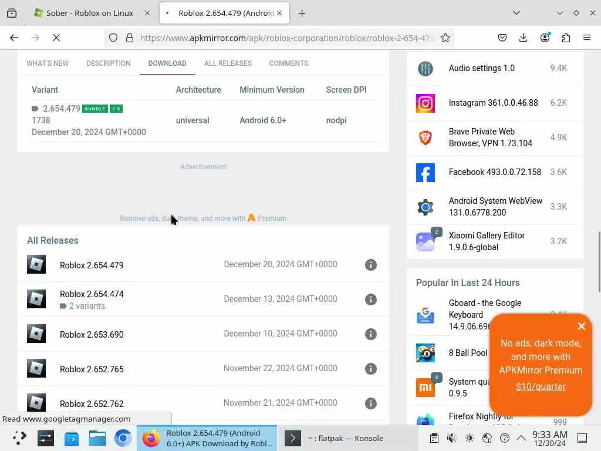Click the green BUNDLE badge
Viewport: 601px width, 451px height.
(95, 109)
